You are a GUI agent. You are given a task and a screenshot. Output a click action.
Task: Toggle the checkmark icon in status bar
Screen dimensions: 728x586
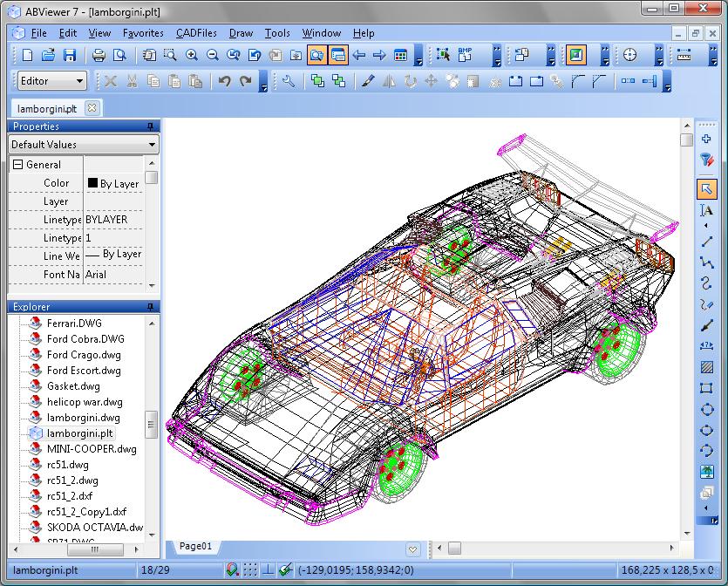(286, 569)
